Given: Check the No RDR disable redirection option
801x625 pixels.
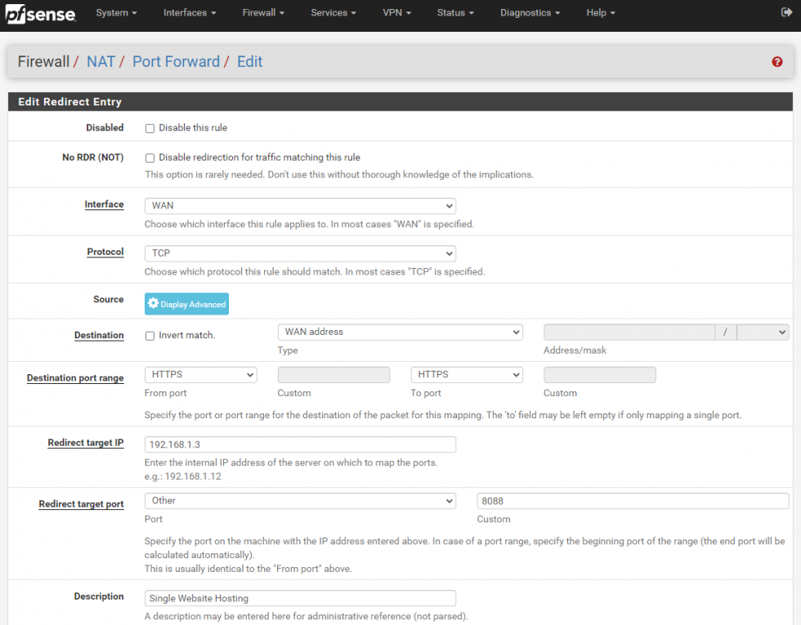Looking at the screenshot, I should 150,158.
